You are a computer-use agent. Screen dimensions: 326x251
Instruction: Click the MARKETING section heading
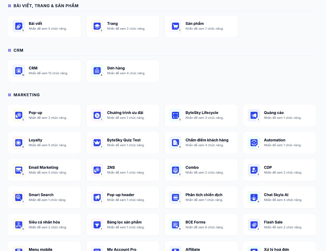click(26, 95)
